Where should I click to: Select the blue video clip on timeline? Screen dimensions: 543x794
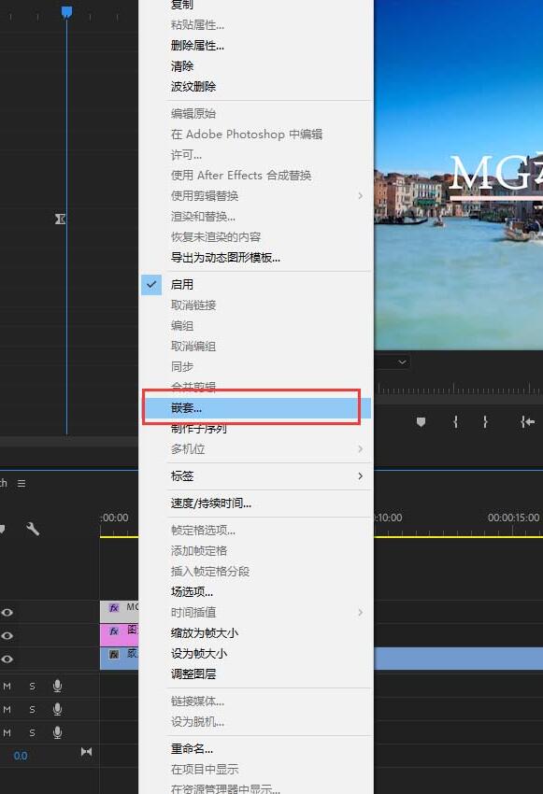click(x=458, y=659)
